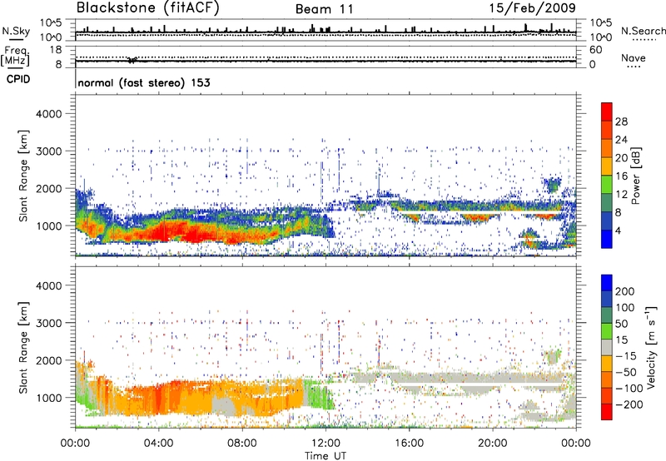Click the 'Power [dB]' colorbar title
The height and width of the screenshot is (461, 666).
pyautogui.click(x=636, y=176)
